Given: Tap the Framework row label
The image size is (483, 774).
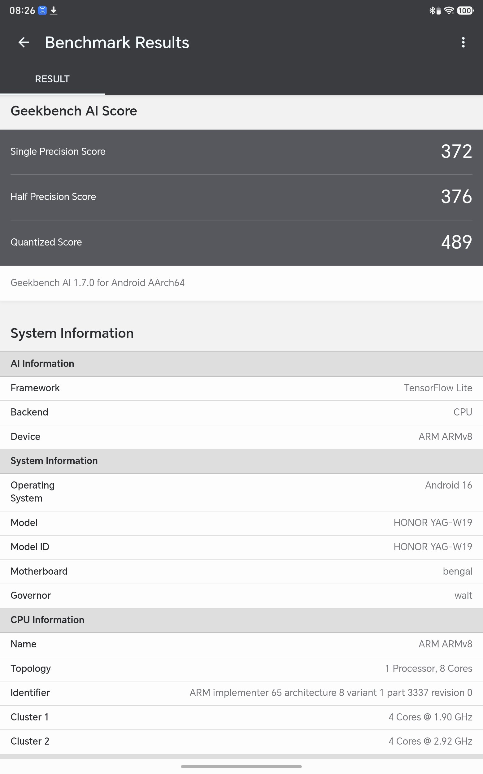Looking at the screenshot, I should 35,388.
